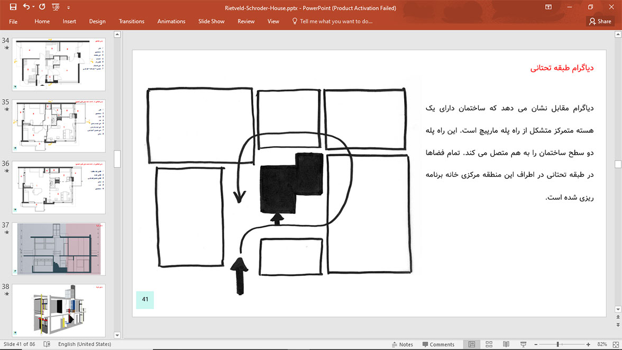This screenshot has height=350, width=622.
Task: Click the animation star under slide 36
Action: tap(6, 171)
